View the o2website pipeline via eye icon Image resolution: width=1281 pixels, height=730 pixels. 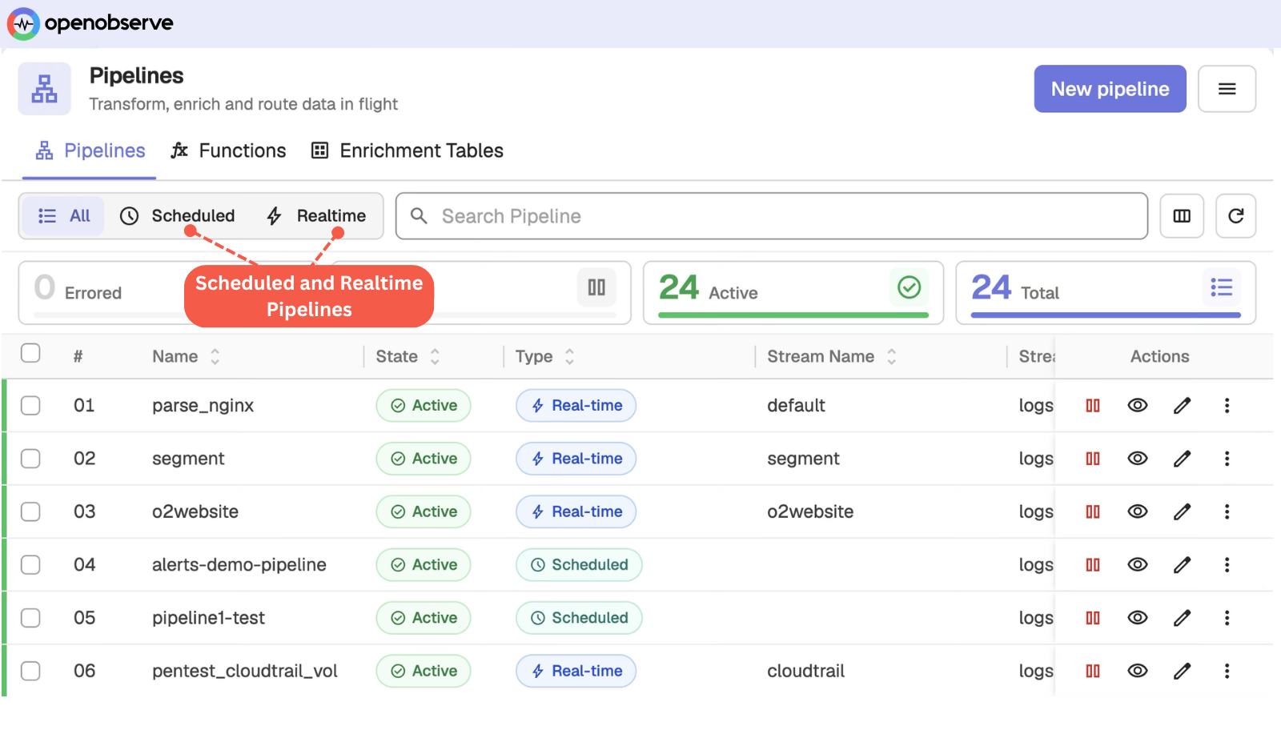click(x=1137, y=511)
